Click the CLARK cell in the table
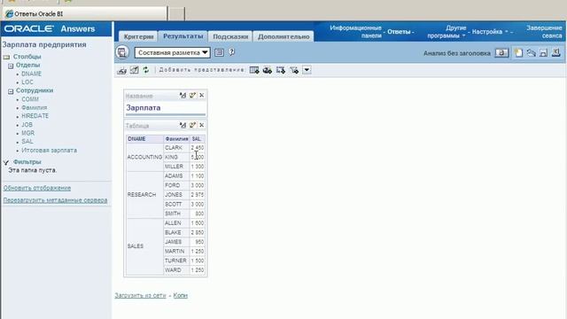The image size is (567, 319). 176,148
